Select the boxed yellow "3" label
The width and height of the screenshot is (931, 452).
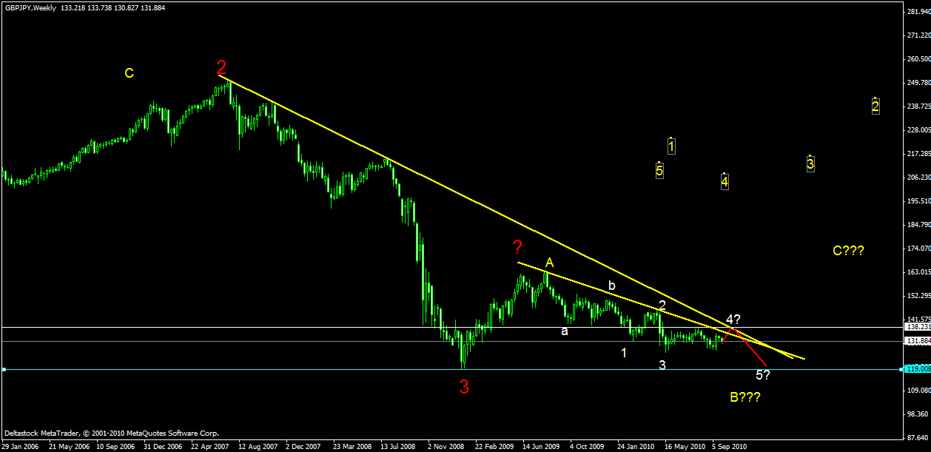pos(810,163)
